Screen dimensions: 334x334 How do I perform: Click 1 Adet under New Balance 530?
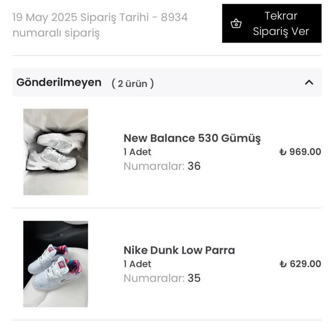[x=137, y=152]
